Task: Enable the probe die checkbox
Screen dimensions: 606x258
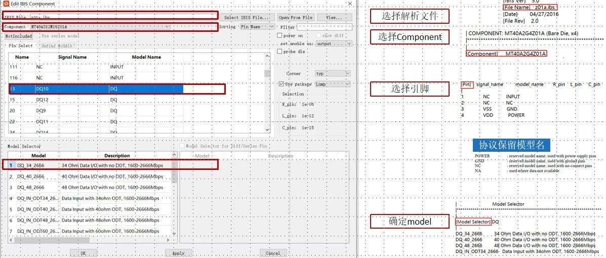Action: (x=280, y=52)
